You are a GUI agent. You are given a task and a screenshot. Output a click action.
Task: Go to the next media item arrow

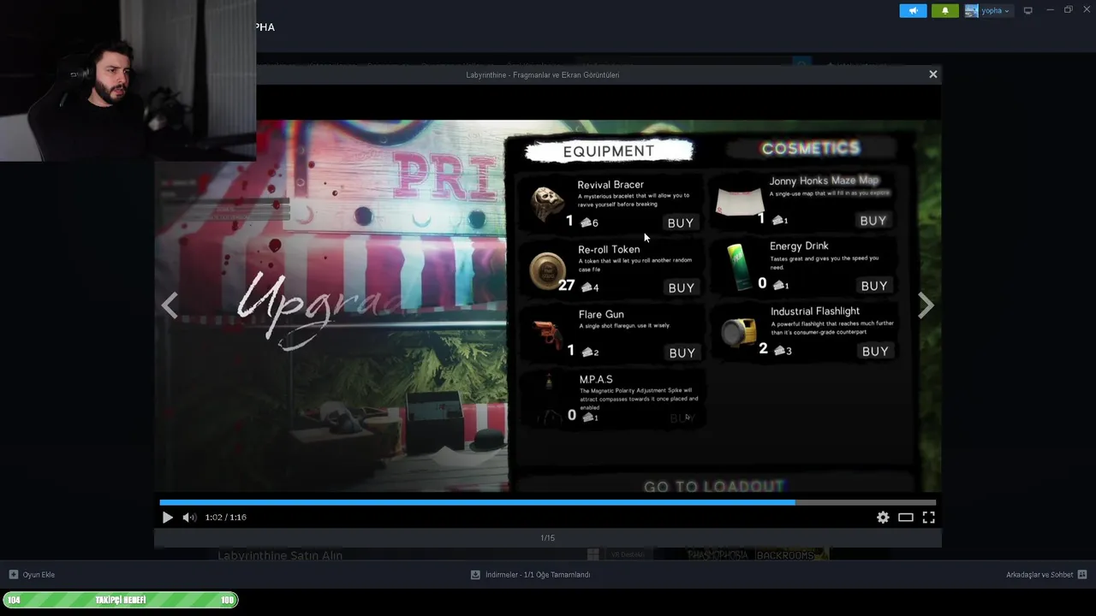(x=926, y=305)
